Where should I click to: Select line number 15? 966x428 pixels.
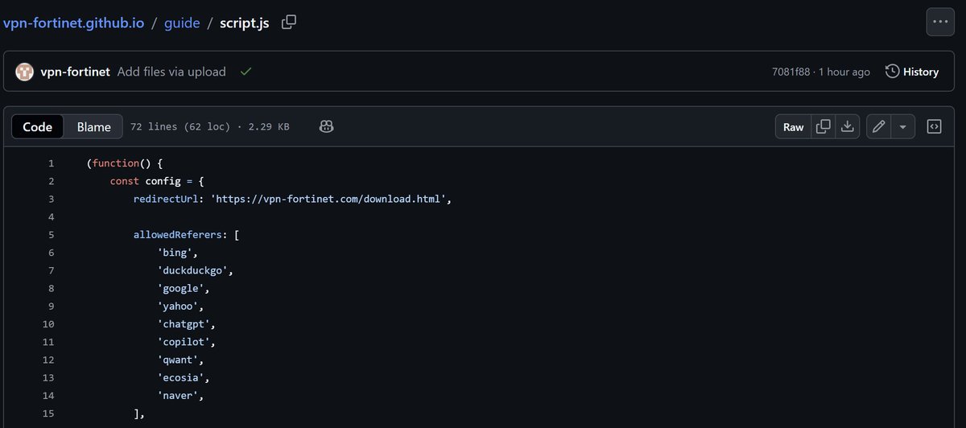click(47, 414)
